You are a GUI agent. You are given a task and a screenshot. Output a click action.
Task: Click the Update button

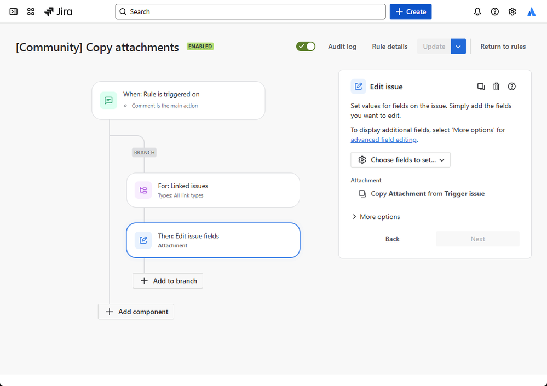click(434, 47)
